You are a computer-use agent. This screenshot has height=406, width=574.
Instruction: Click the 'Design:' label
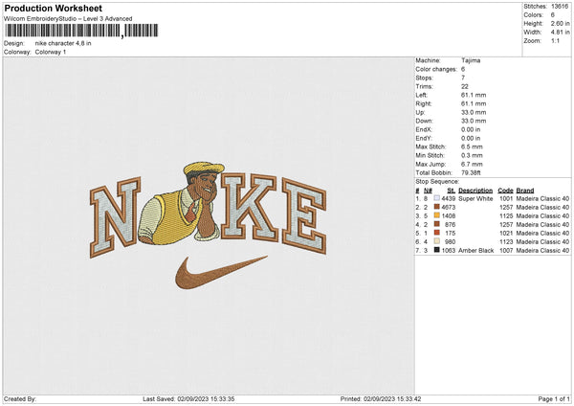tap(13, 43)
